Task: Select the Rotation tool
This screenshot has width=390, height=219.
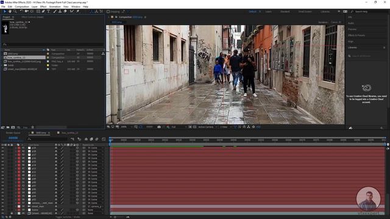Action: [21, 12]
